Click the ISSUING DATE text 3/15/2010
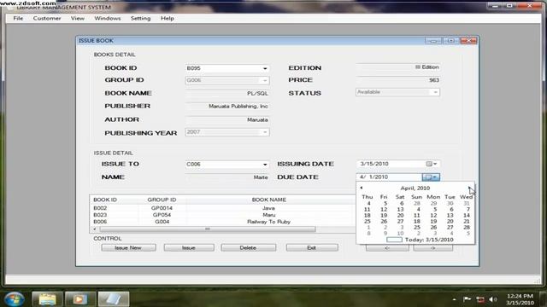This screenshot has height=307, width=547. [x=374, y=164]
